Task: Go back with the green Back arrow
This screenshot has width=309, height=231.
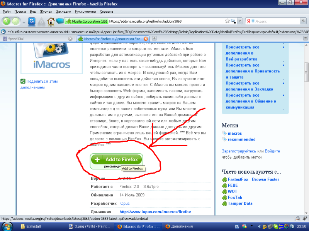Action: pos(7,21)
